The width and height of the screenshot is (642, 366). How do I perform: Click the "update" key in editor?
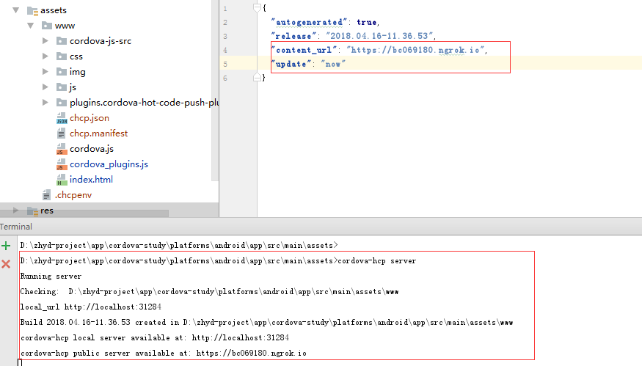click(291, 64)
